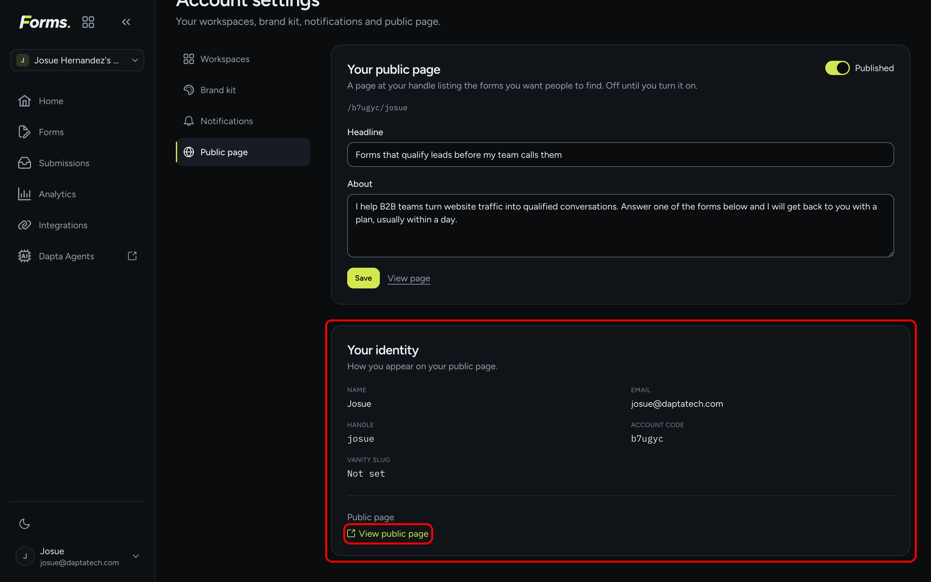The height and width of the screenshot is (582, 931).
Task: Go to Home in sidebar
Action: pyautogui.click(x=77, y=101)
